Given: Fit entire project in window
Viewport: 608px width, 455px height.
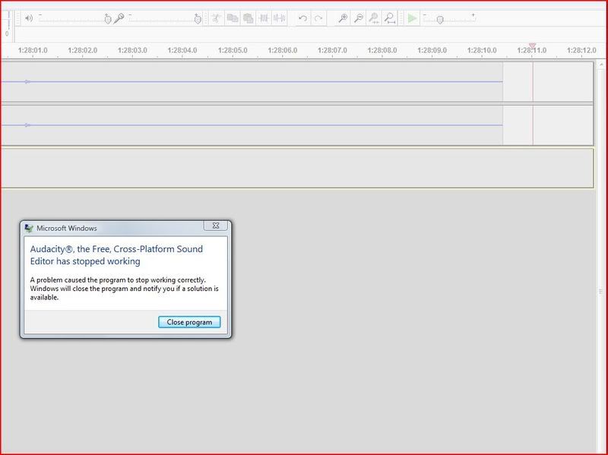Looking at the screenshot, I should (389, 17).
